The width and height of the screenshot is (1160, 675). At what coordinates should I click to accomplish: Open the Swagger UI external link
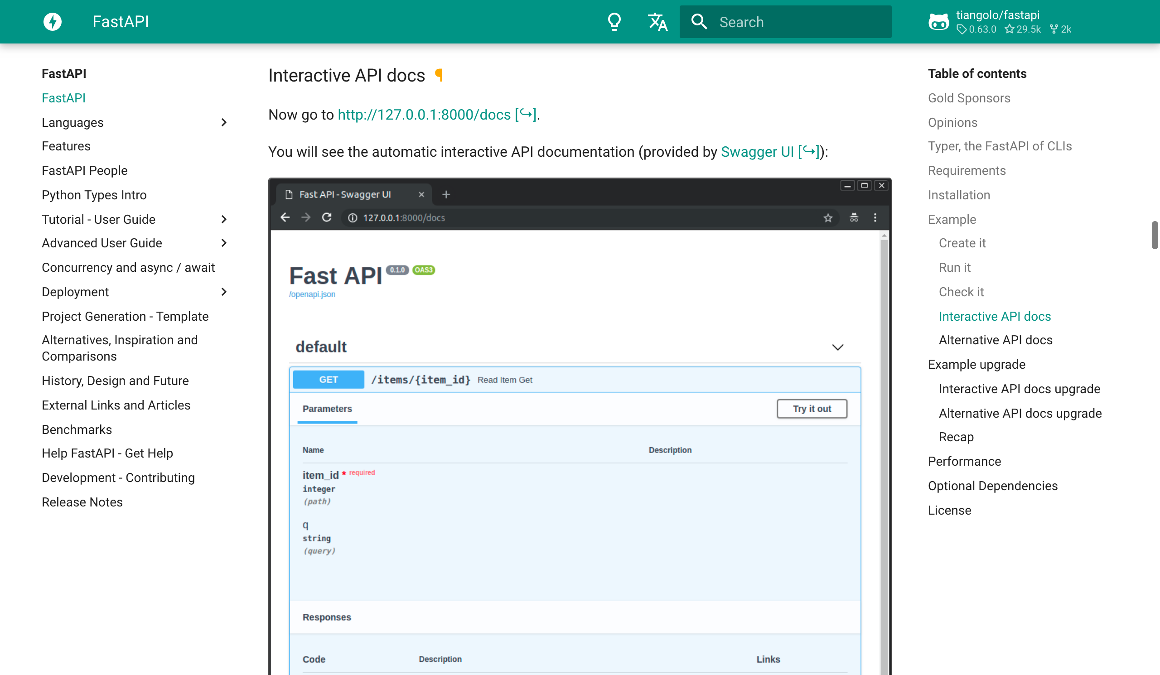[x=770, y=151]
